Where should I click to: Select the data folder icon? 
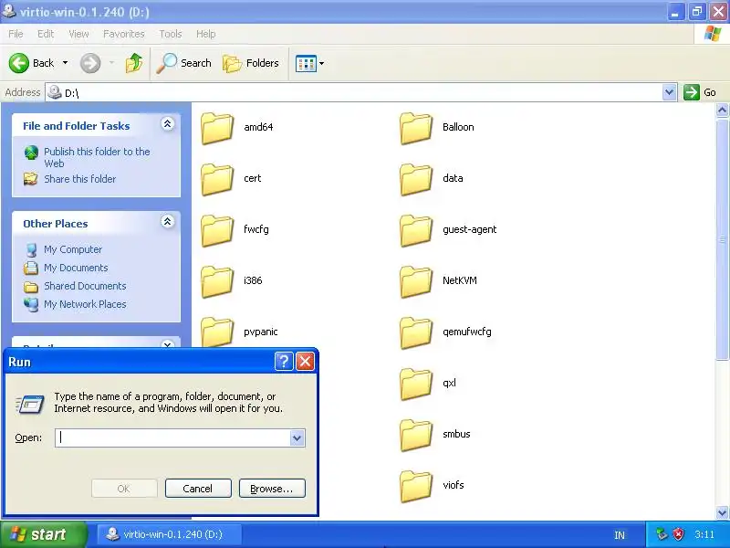click(416, 179)
